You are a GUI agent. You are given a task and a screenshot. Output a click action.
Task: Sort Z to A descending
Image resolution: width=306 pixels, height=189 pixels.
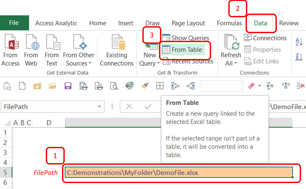point(299,57)
